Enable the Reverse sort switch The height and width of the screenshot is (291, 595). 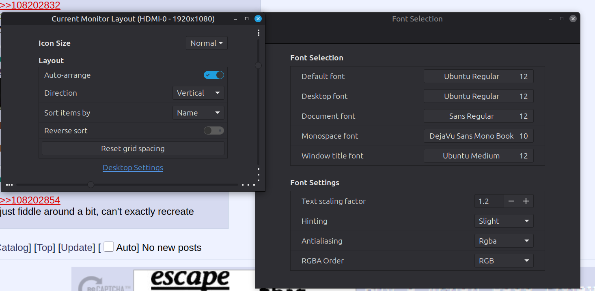coord(214,131)
